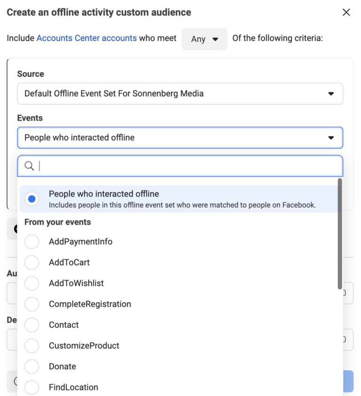Open the Source event set dropdown

(180, 94)
